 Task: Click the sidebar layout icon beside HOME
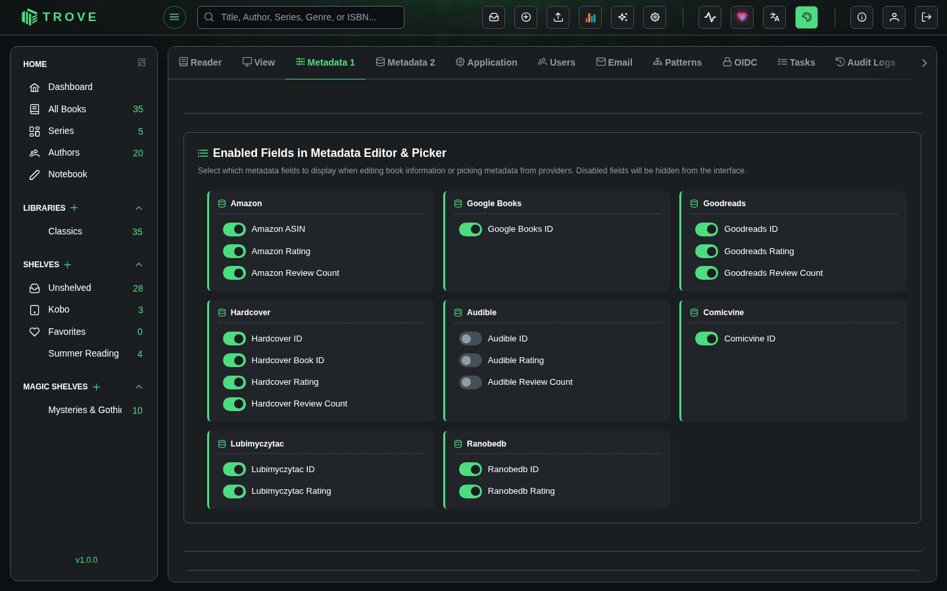pos(141,62)
